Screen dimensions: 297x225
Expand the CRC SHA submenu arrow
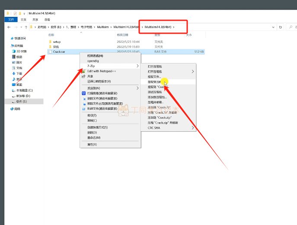pyautogui.click(x=193, y=128)
